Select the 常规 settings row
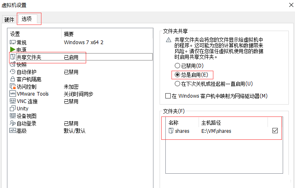 [80, 43]
